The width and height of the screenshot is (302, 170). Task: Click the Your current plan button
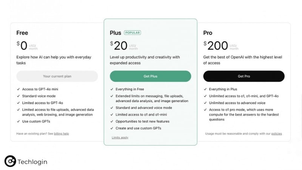coord(57,76)
